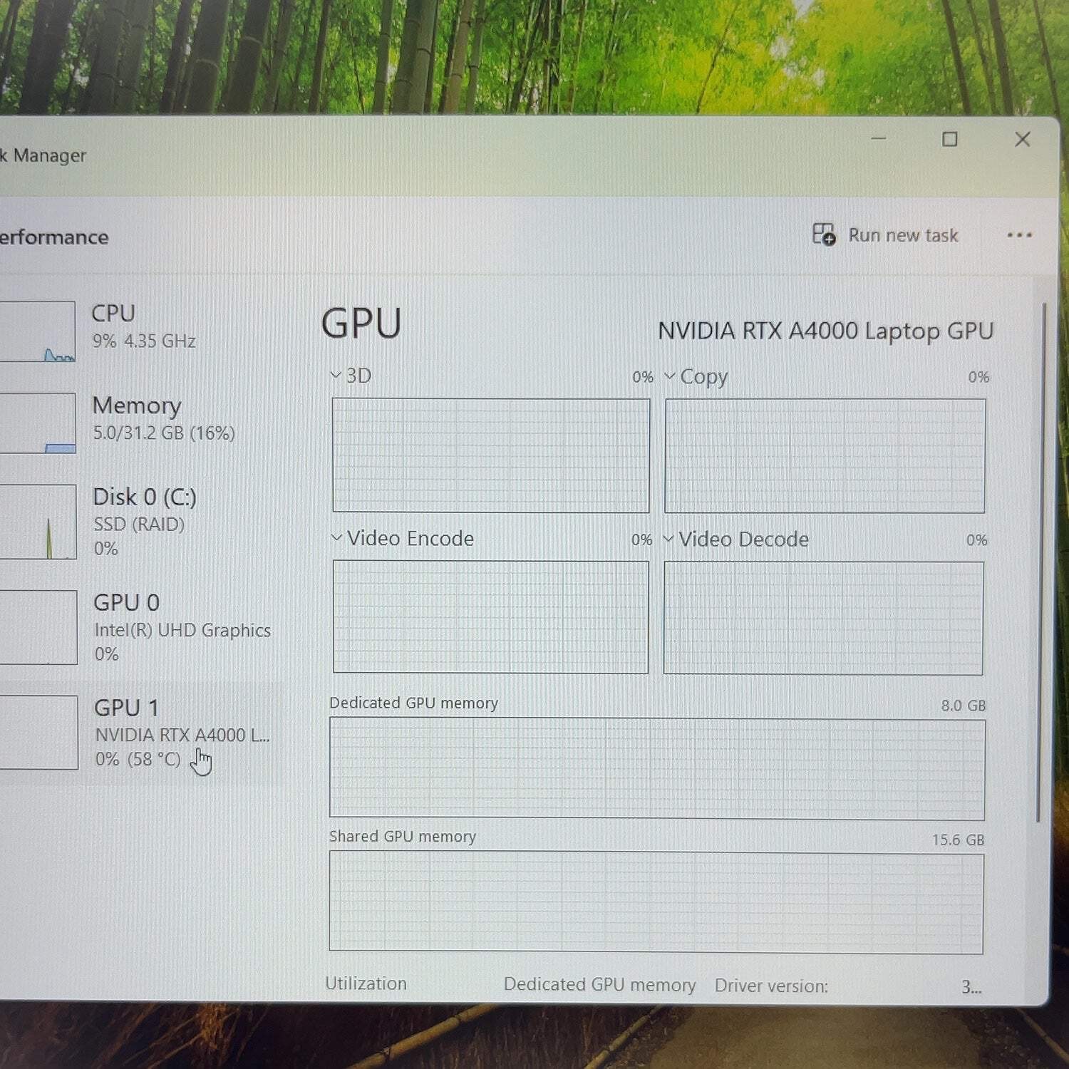Screen dimensions: 1069x1069
Task: Click the Video Encode usage graph
Action: [x=491, y=616]
